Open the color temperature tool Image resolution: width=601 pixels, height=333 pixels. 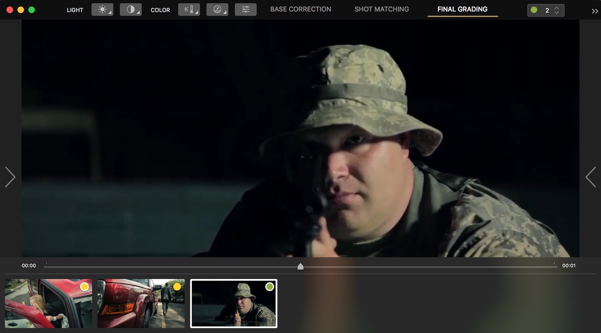pos(189,10)
